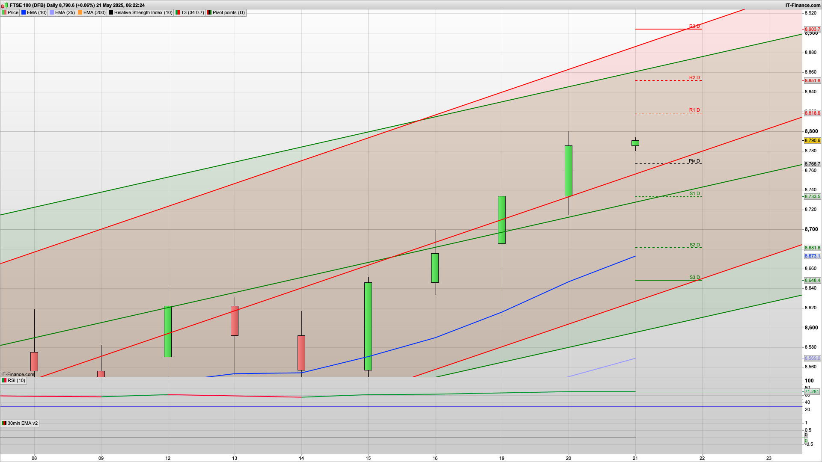Click the date marker 15 on time axis
Screen dimensions: 822x462
tap(368, 458)
